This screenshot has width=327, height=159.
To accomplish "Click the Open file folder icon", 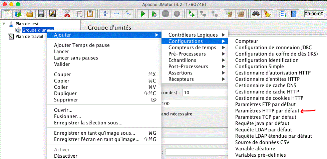I will click(30, 14).
